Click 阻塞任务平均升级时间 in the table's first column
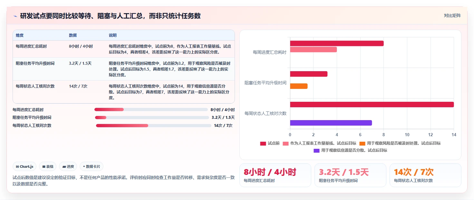Viewport: 474px width, 200px height. [x=35, y=63]
